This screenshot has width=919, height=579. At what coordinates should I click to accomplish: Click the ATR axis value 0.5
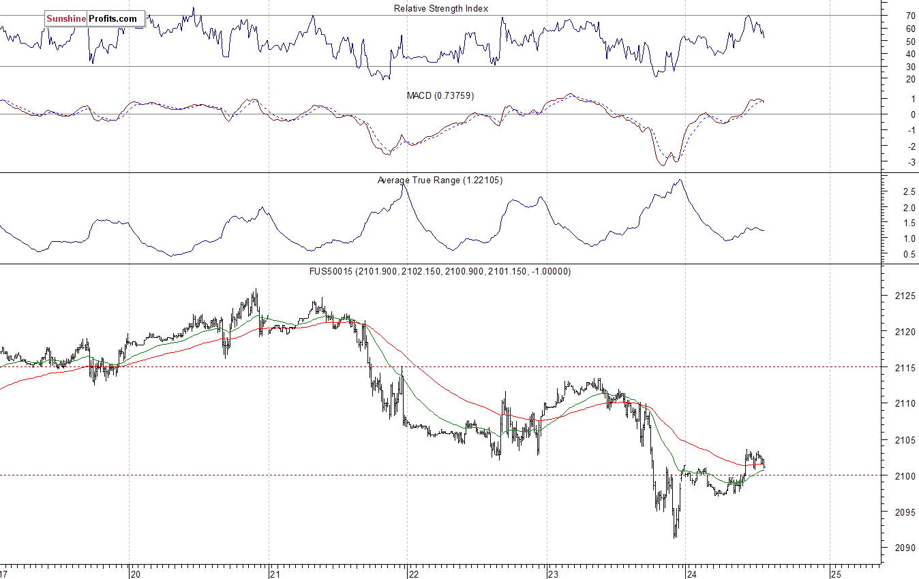click(x=909, y=255)
